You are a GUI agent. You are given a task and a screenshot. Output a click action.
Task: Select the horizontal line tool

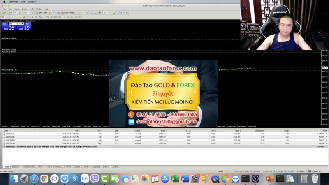click(x=16, y=17)
